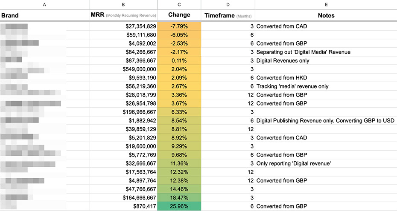397x211 pixels.
Task: Click the 14.46% change cell
Action: coord(179,189)
